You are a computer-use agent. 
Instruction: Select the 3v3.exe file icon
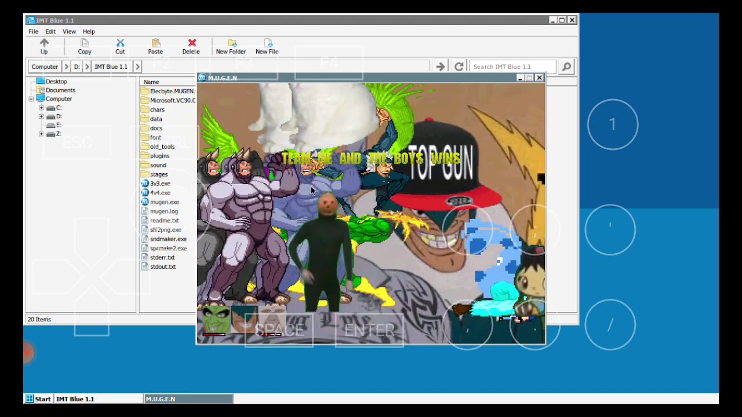coord(145,184)
